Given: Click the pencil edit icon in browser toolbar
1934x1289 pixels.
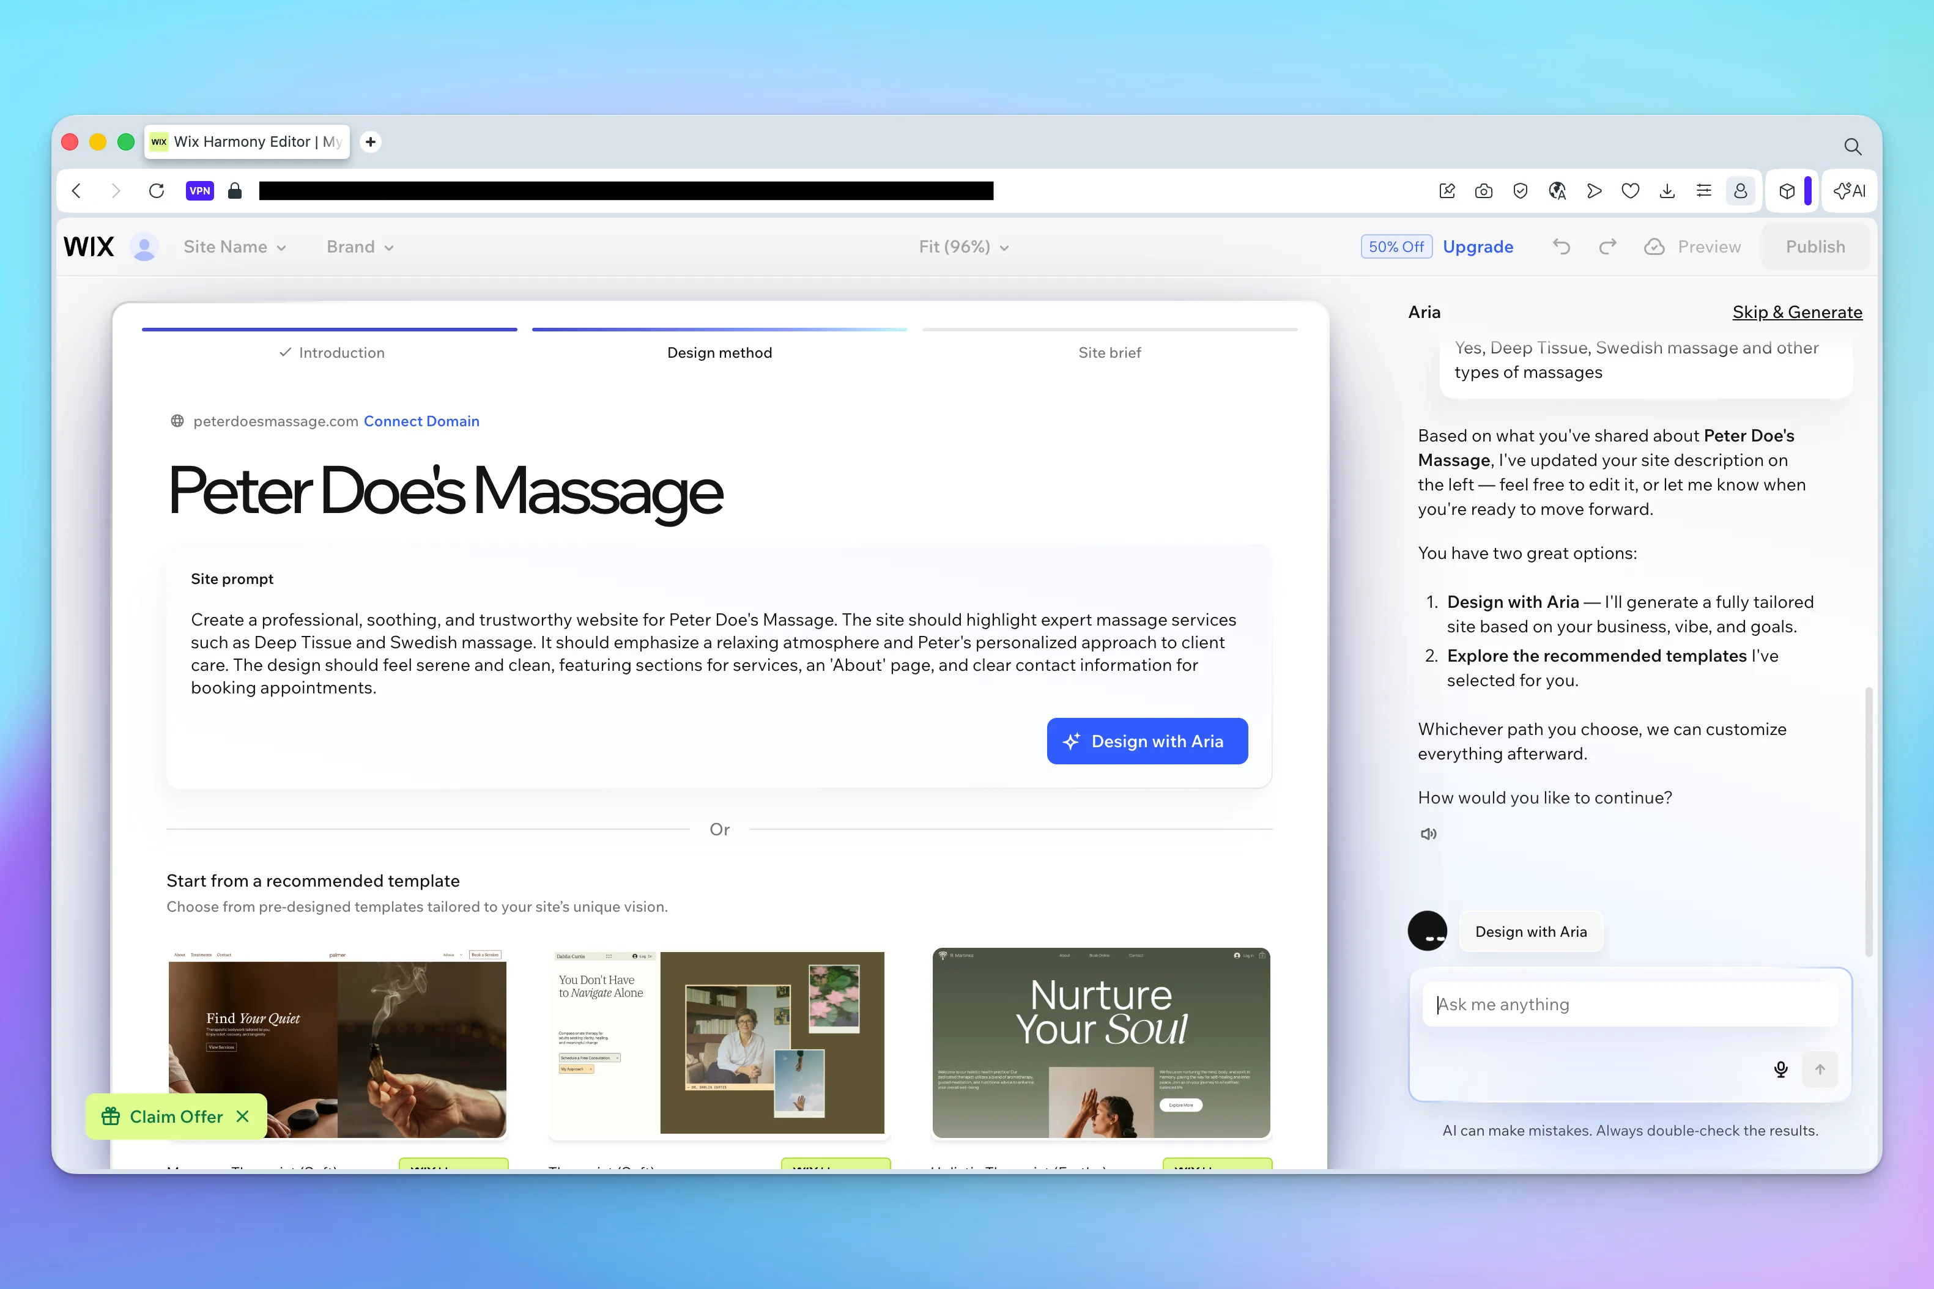Looking at the screenshot, I should click(x=1447, y=191).
